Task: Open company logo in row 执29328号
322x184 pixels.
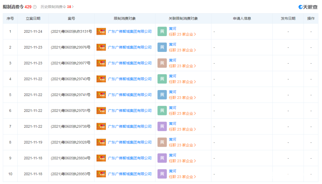Action: (101, 142)
